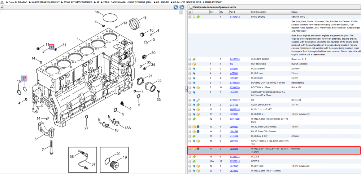Click the Ref column header
361x174 pixels.
[214, 12]
